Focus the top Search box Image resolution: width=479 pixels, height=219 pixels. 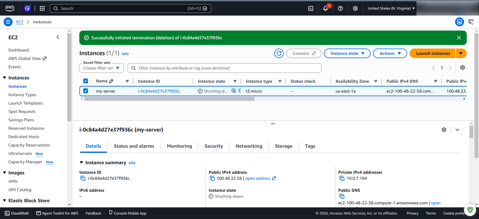tap(131, 8)
